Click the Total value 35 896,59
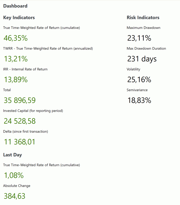Viewport: 180px width, 205px height. tap(20, 100)
